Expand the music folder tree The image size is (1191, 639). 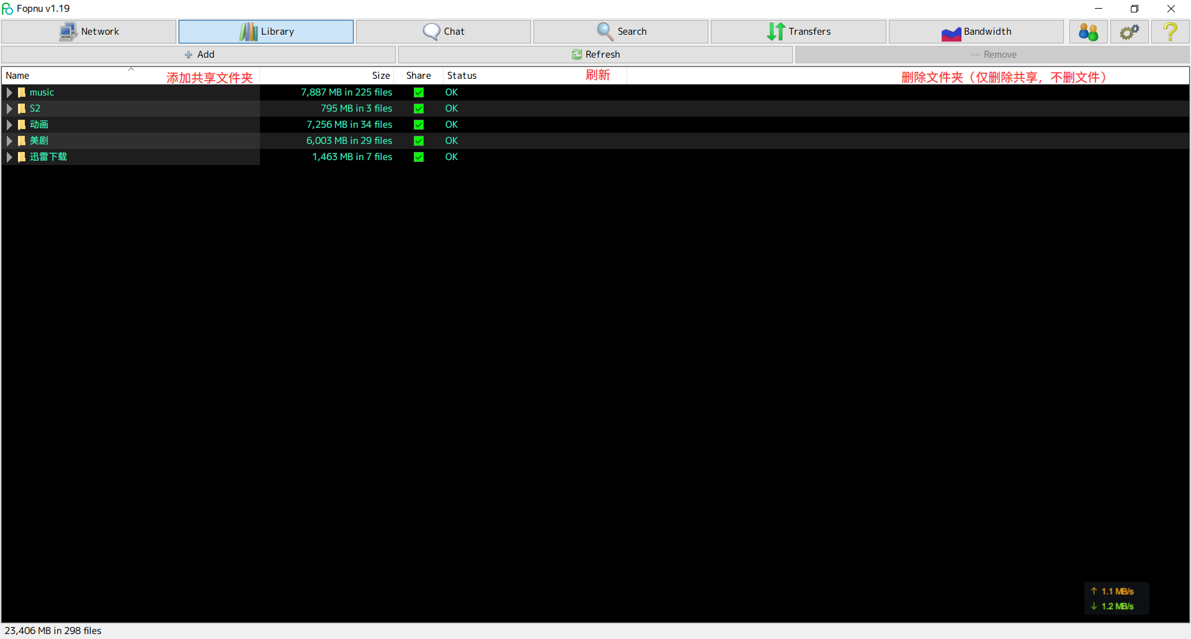(x=9, y=92)
